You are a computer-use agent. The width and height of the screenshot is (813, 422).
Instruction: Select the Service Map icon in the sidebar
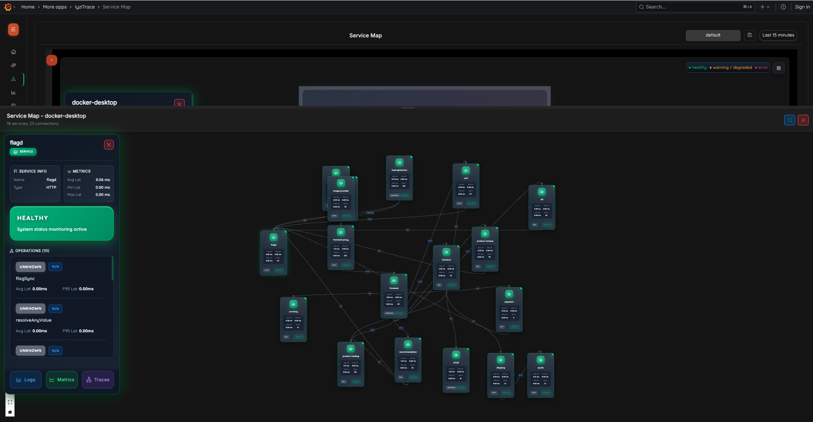13,79
